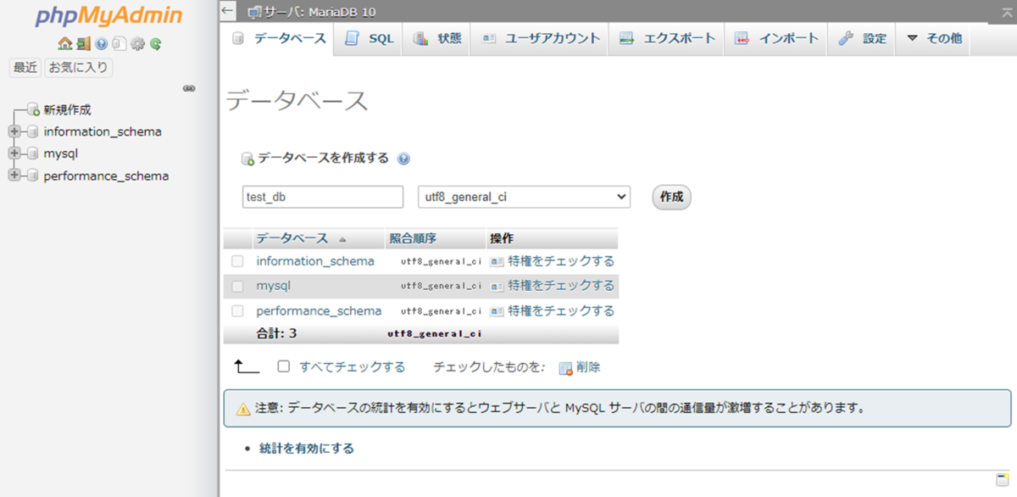The height and width of the screenshot is (497, 1017).
Task: Open the エクスポート tab
Action: coord(667,39)
